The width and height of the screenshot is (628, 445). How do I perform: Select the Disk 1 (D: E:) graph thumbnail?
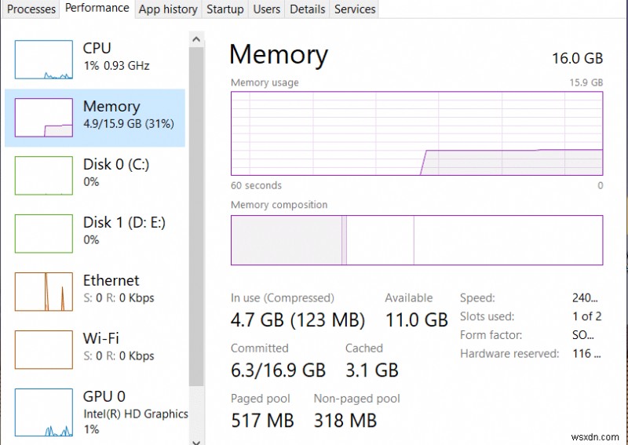coord(44,235)
